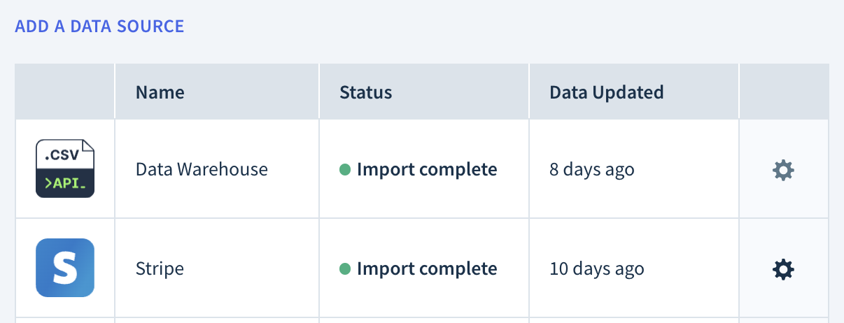This screenshot has height=323, width=844.
Task: Select the Data Updated column header
Action: click(x=607, y=92)
